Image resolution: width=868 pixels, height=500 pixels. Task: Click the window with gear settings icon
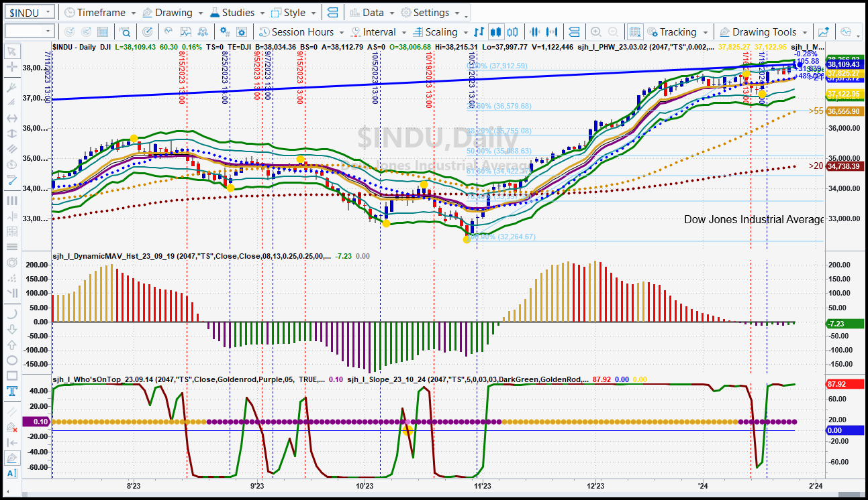[x=242, y=32]
